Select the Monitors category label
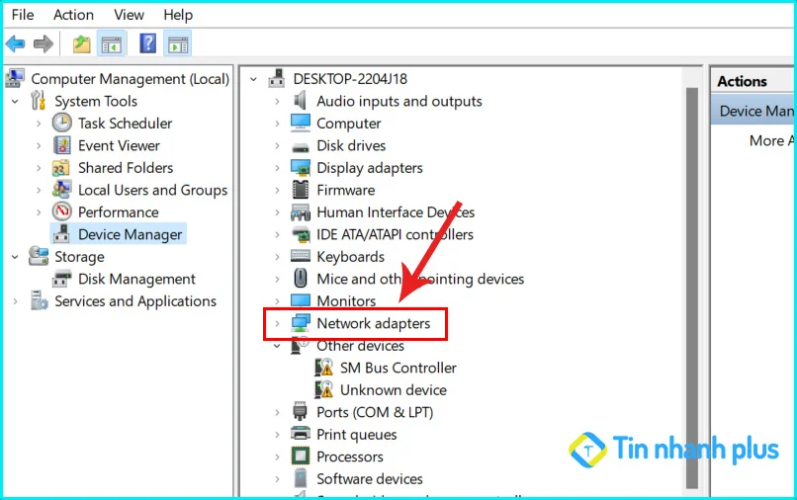This screenshot has width=797, height=500. (346, 300)
